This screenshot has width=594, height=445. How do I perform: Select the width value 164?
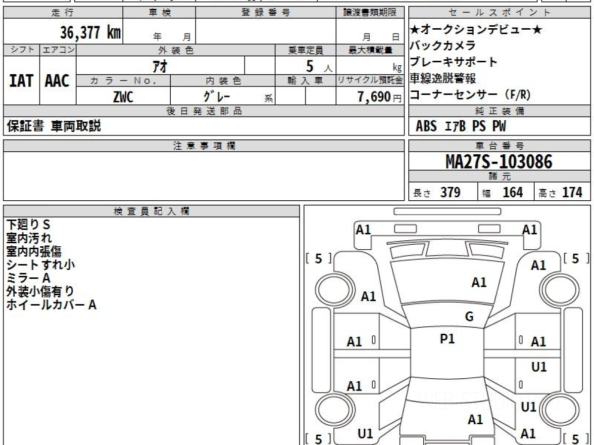(512, 192)
